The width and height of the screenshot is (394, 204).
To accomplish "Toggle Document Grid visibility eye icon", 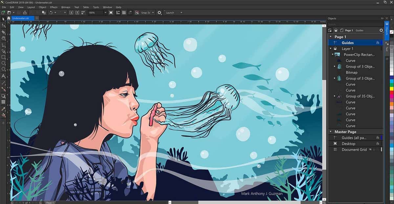I will tap(370, 150).
